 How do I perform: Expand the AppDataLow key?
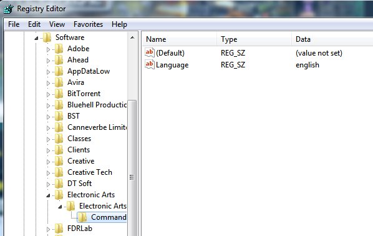(48, 72)
